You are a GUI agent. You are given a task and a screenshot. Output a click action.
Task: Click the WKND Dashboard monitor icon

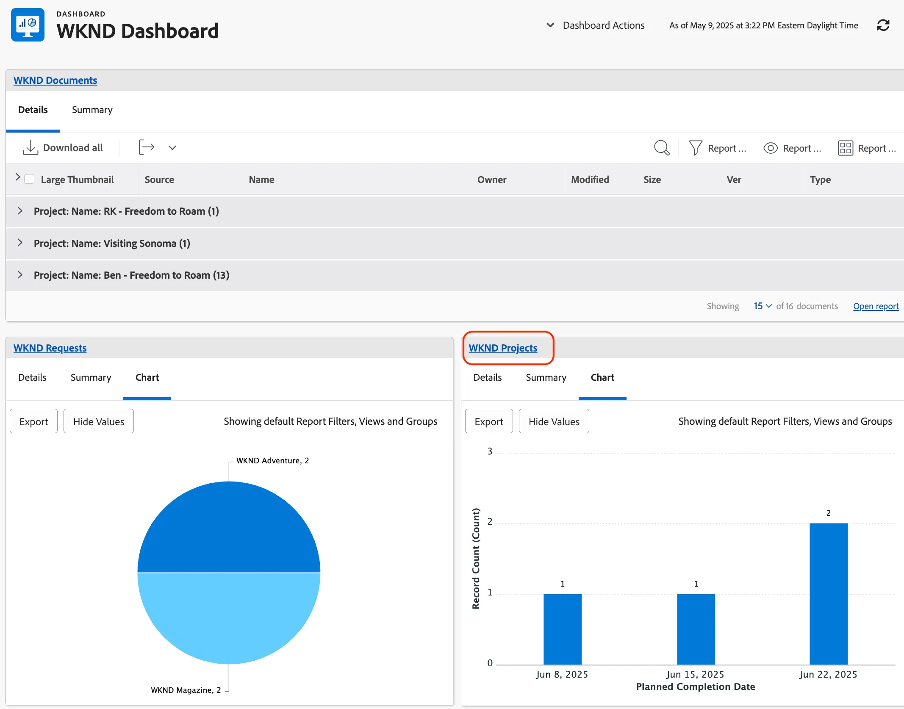click(28, 25)
